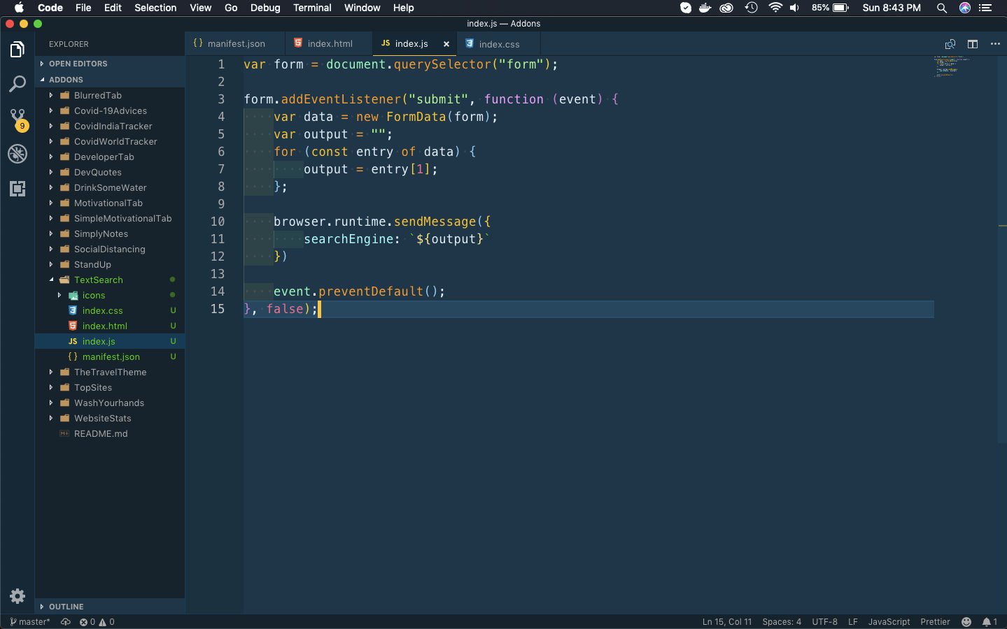Image resolution: width=1007 pixels, height=629 pixels.
Task: Switch to the index.css tab
Action: point(498,44)
